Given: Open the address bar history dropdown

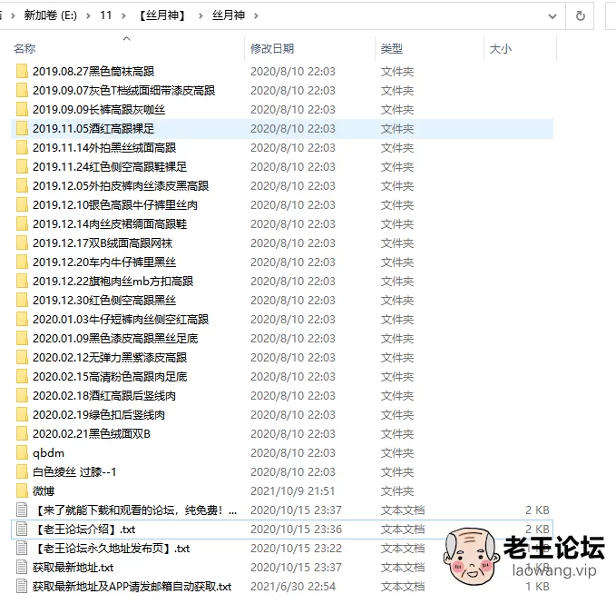Looking at the screenshot, I should [552, 15].
